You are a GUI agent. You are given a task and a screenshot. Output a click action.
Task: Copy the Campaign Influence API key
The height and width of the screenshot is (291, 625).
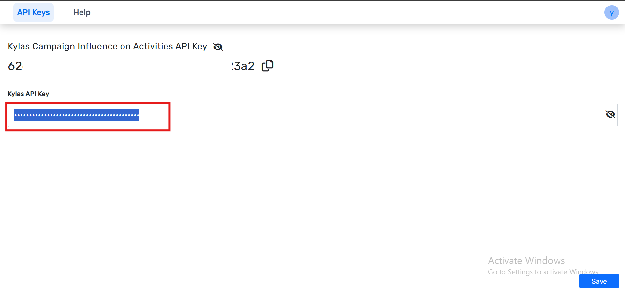click(268, 66)
